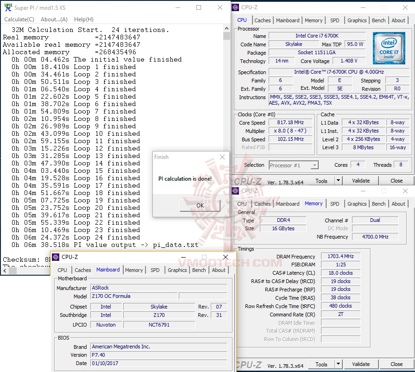The image size is (415, 372).
Task: Open the Memory tab in the Mainboard window
Action: pos(134,270)
